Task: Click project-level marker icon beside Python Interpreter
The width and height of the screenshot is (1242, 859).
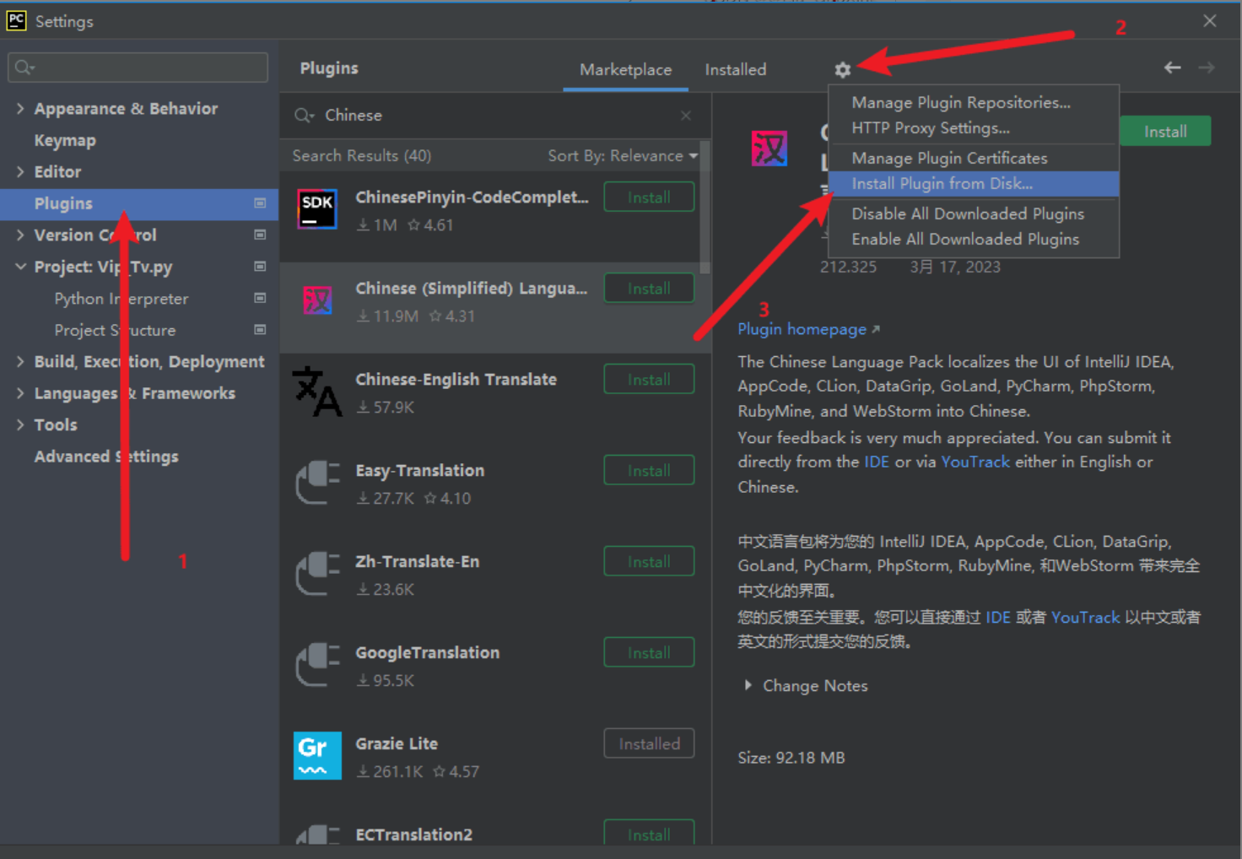Action: tap(260, 298)
